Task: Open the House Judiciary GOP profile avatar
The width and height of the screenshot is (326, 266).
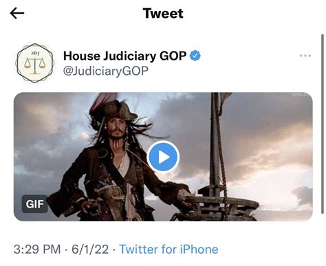Action: point(35,63)
